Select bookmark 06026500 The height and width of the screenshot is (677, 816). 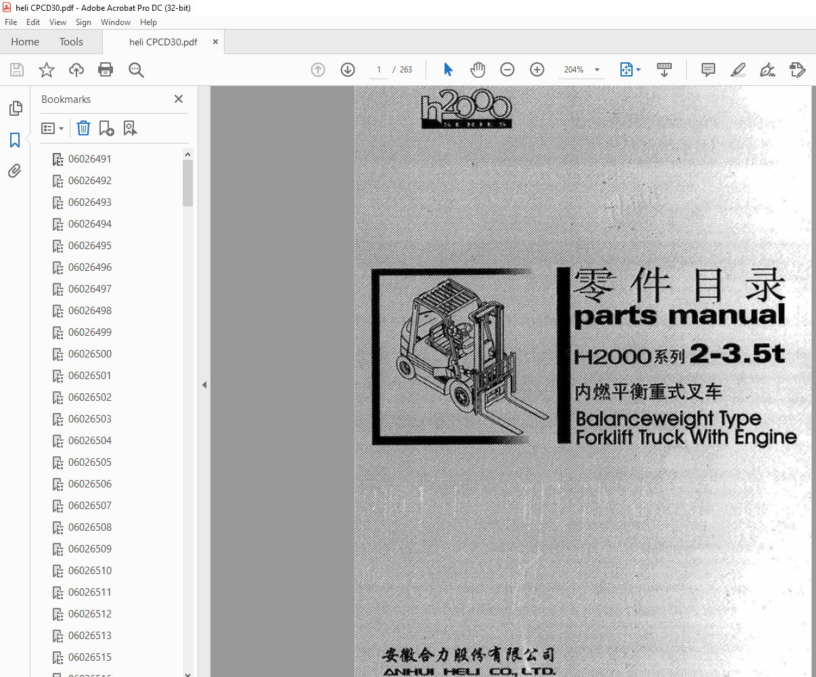click(x=90, y=354)
